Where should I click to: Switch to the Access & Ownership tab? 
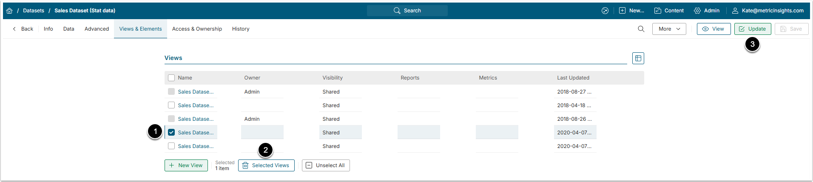click(x=197, y=29)
